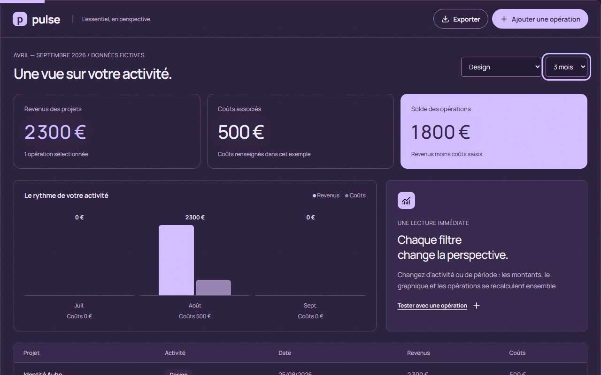This screenshot has width=601, height=375.
Task: Click the 'Le rythme de votre activité' title
Action: (66, 195)
